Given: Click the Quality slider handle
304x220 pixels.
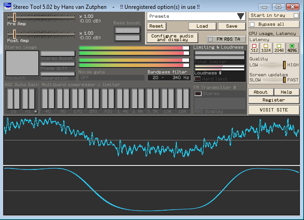Looking at the screenshot, I should (284, 65).
